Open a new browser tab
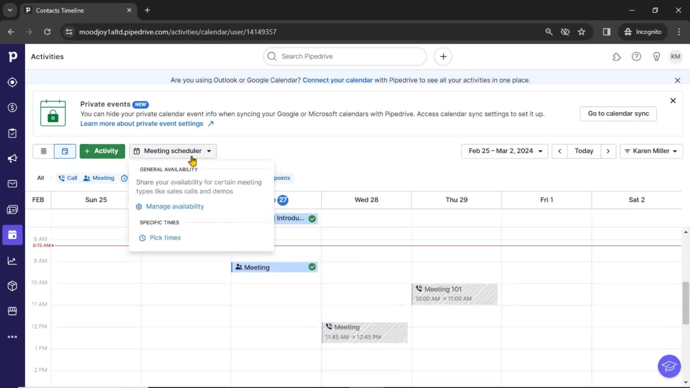This screenshot has height=388, width=690. [147, 10]
